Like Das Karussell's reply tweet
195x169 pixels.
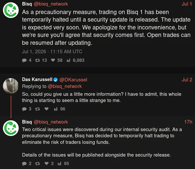[47, 109]
